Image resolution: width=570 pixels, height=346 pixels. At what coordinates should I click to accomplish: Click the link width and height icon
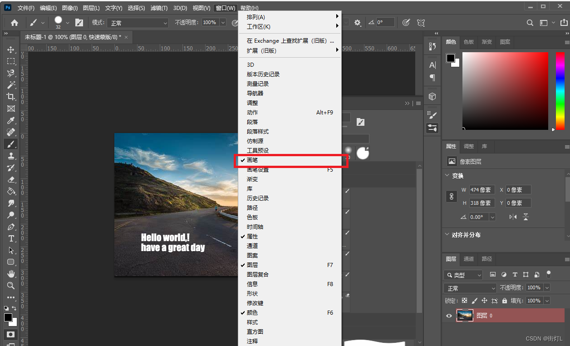[451, 197]
